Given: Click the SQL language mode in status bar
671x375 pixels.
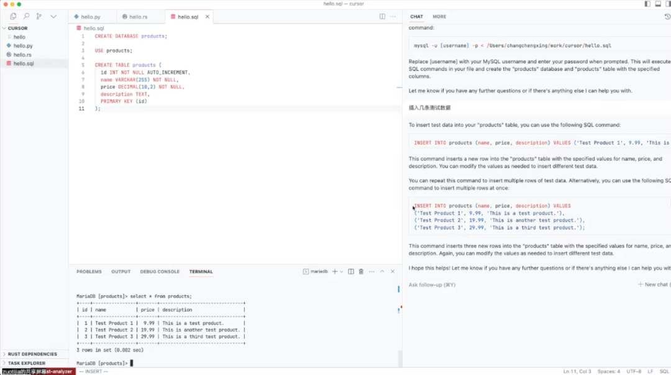Looking at the screenshot, I should coord(664,371).
